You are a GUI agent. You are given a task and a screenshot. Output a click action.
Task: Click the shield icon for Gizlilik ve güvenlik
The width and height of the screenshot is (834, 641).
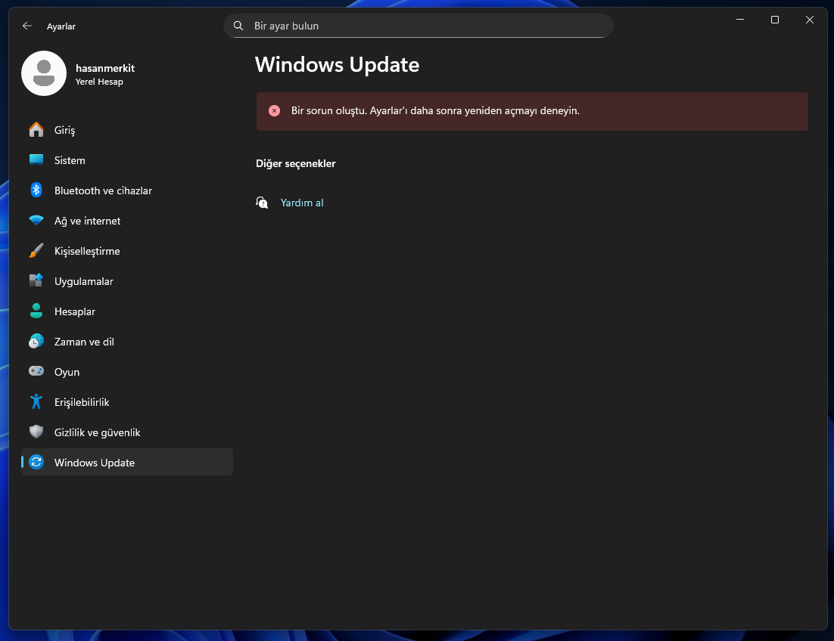(x=36, y=432)
